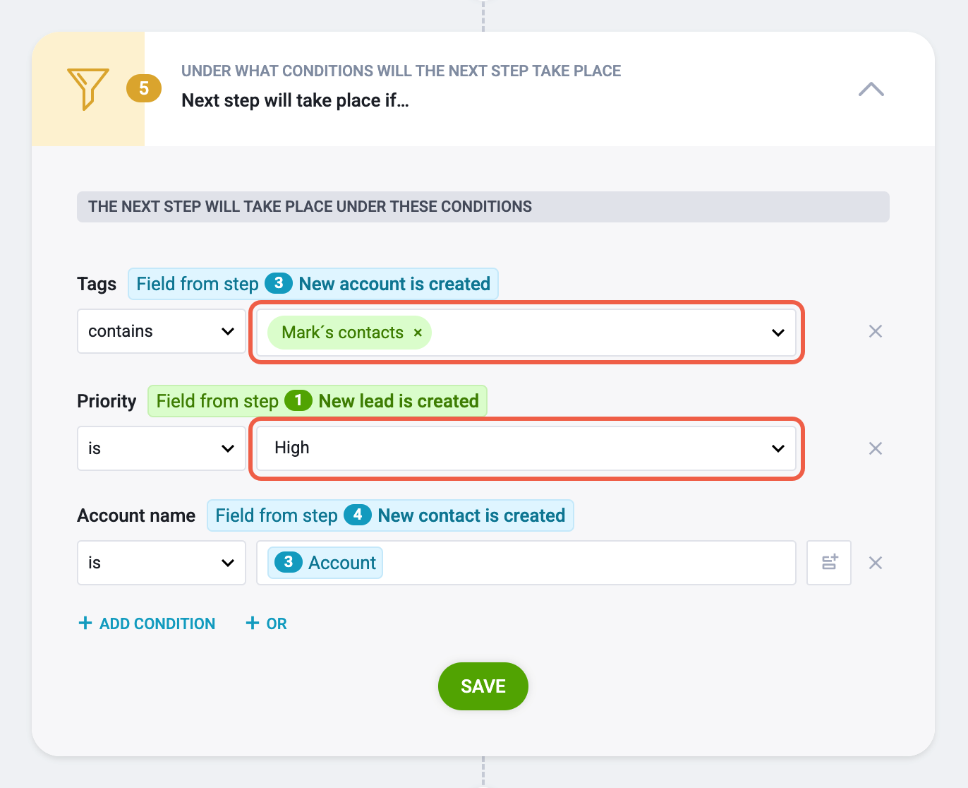968x788 pixels.
Task: Open the insert field icon next to Account
Action: tap(829, 563)
